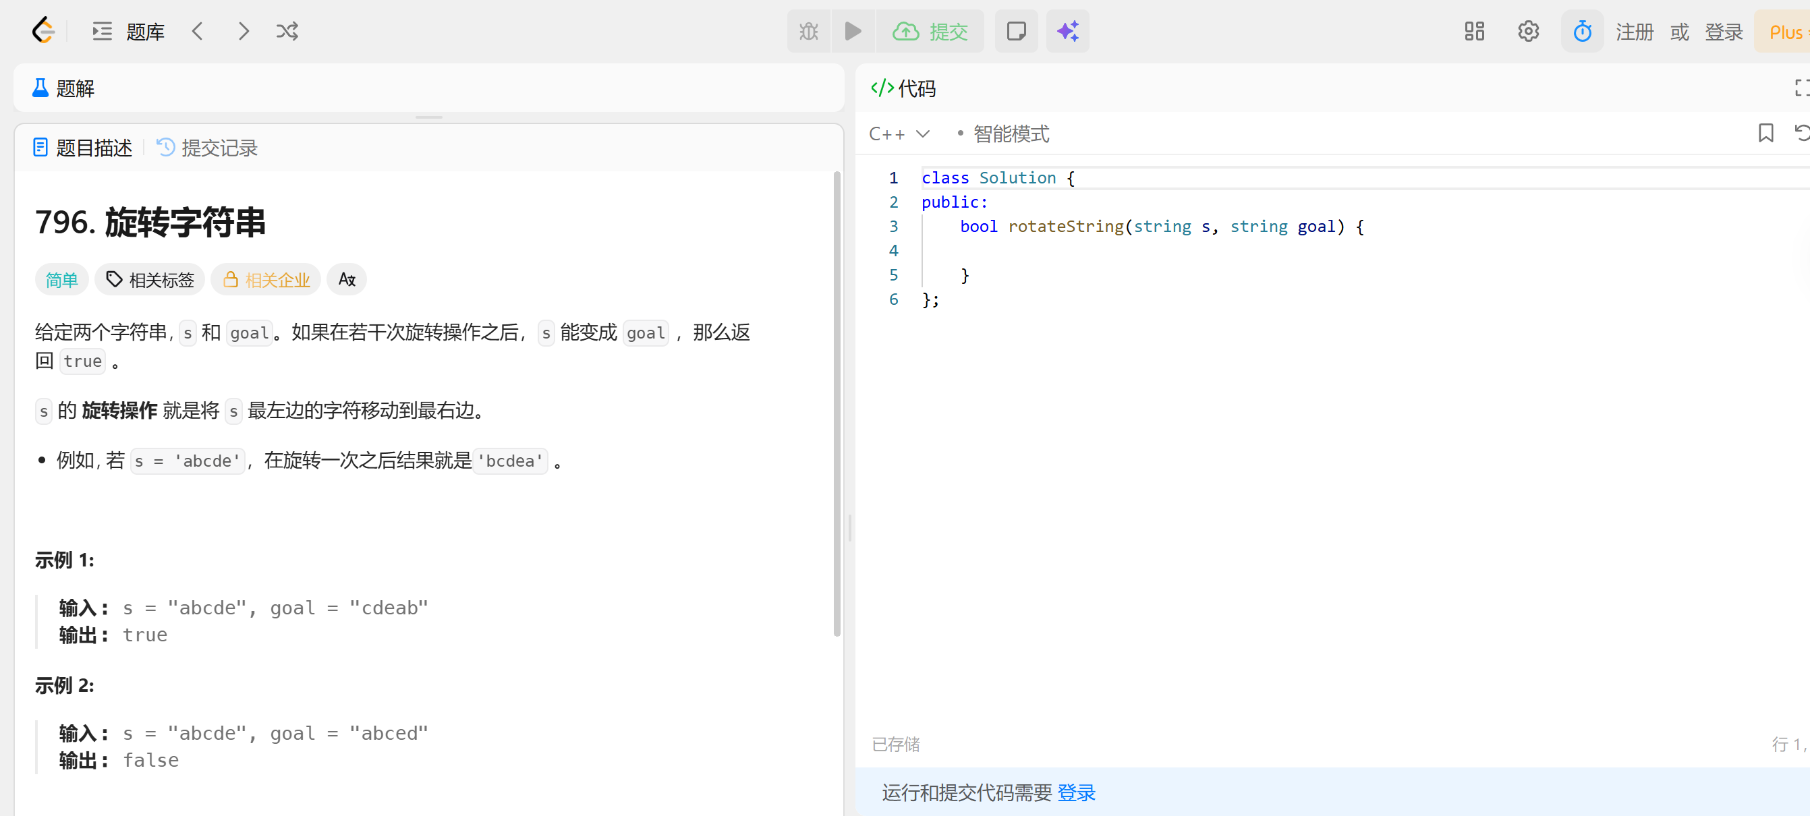The image size is (1810, 816).
Task: Open the C++ language dropdown
Action: point(899,134)
